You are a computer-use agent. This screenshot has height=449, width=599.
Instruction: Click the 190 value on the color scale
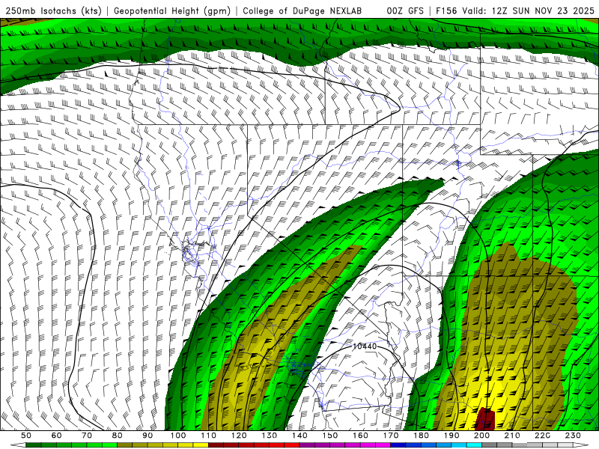pos(451,436)
